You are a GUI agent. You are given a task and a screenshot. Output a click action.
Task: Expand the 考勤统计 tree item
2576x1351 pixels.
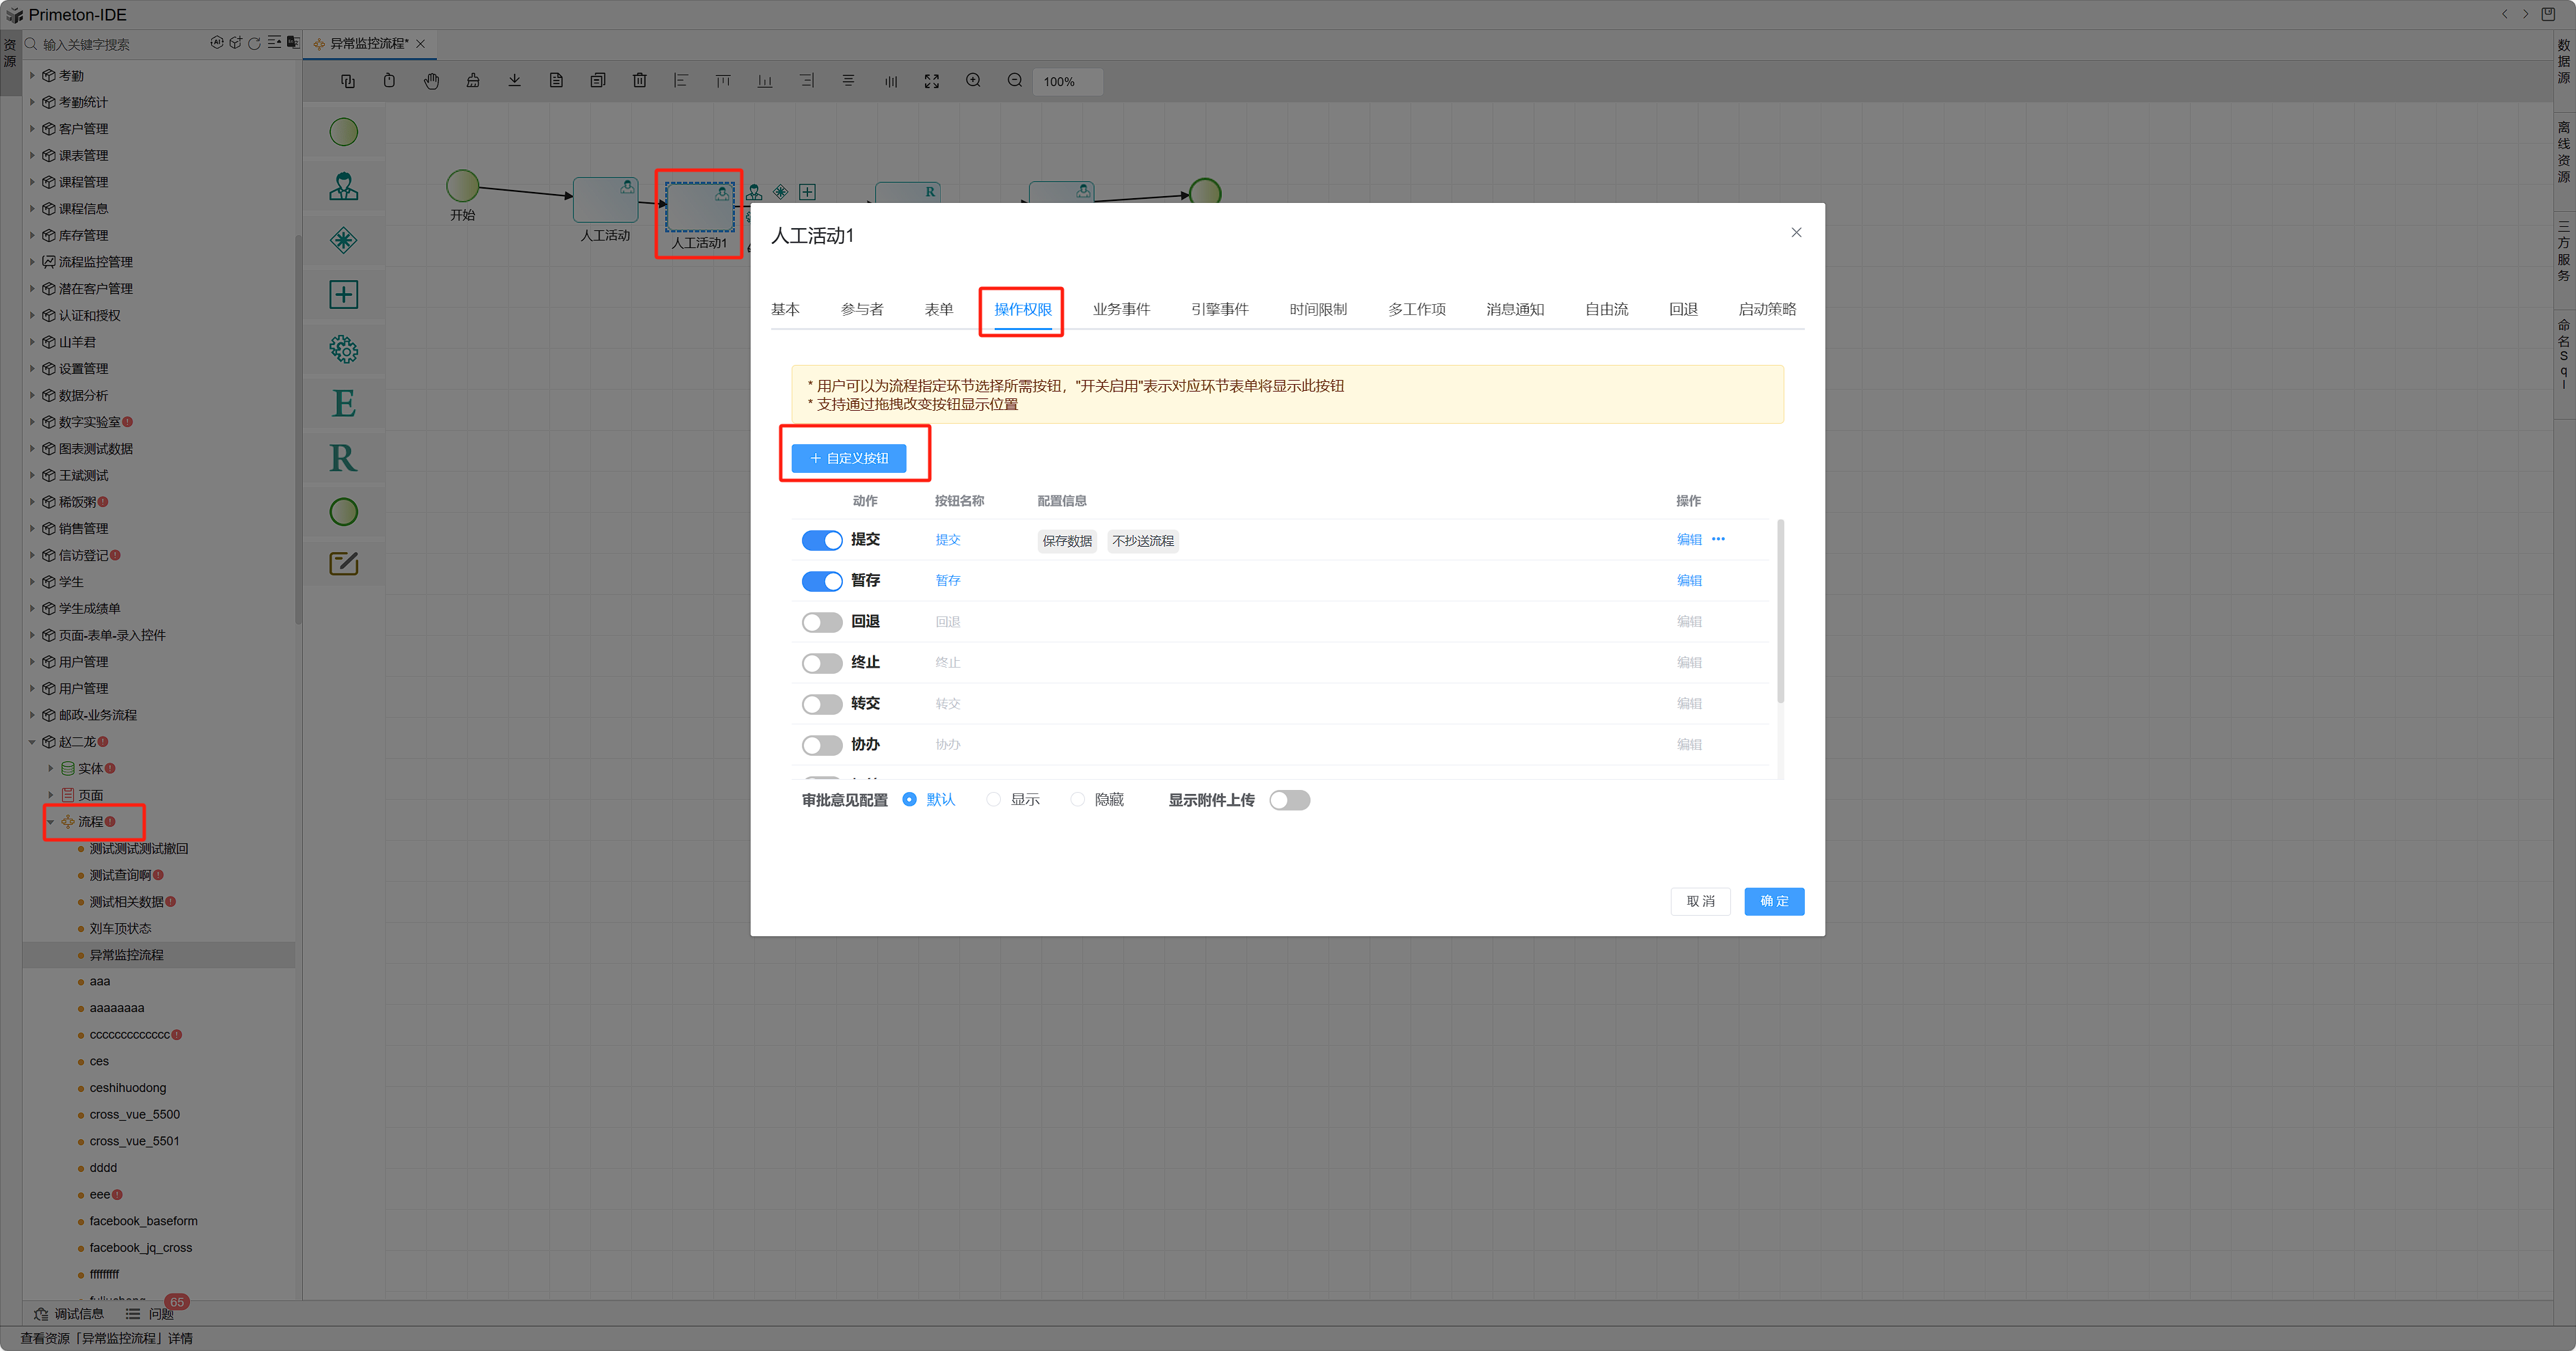[x=32, y=102]
